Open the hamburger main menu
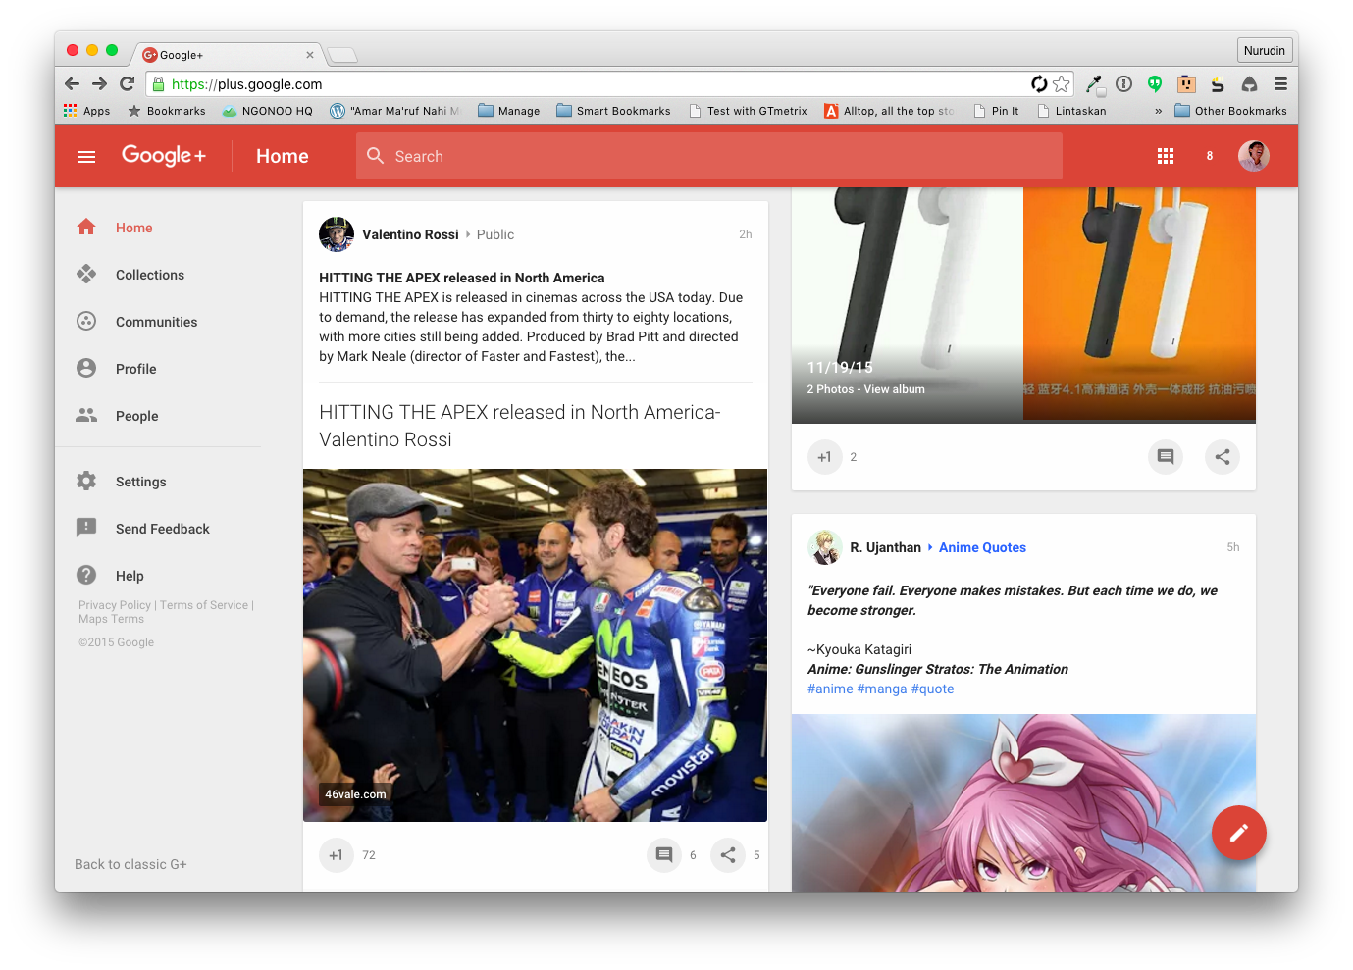The height and width of the screenshot is (970, 1353). click(x=86, y=156)
